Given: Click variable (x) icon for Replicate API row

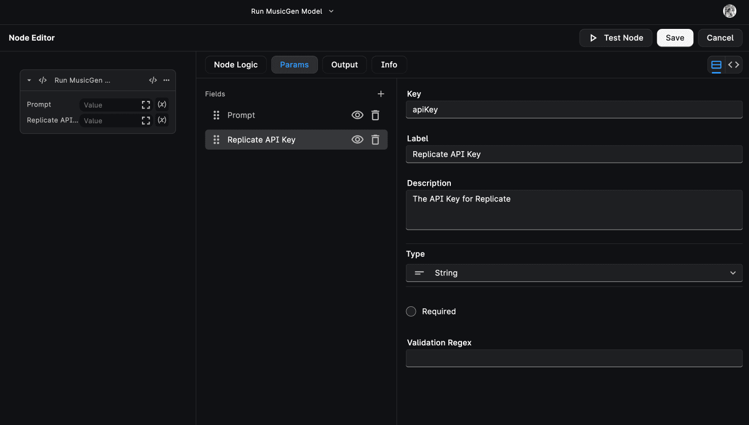Looking at the screenshot, I should [162, 120].
